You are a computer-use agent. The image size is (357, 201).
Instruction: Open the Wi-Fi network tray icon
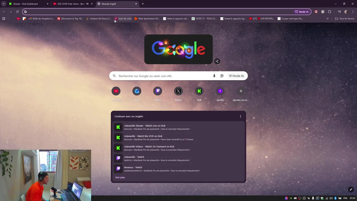pos(327,198)
